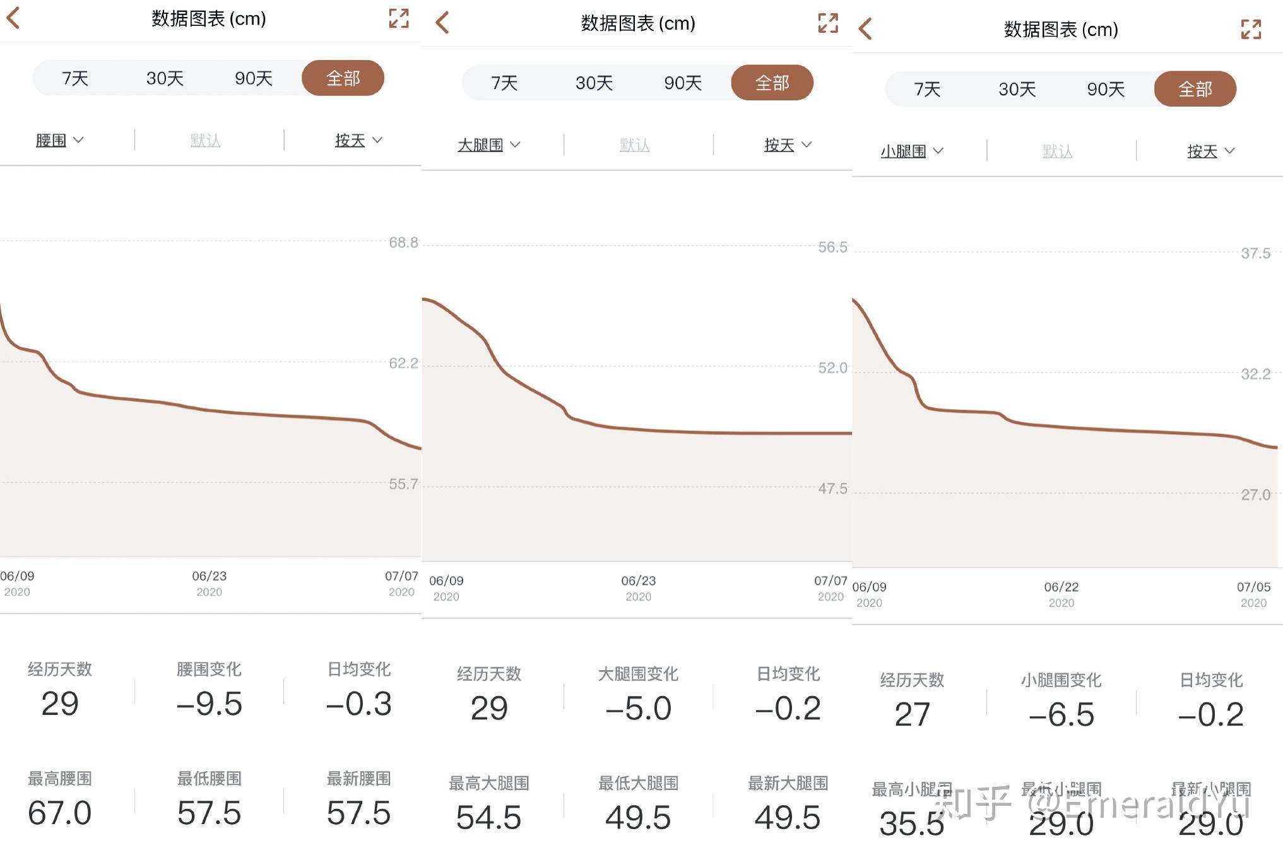Select 90天 range in calf panel
Image resolution: width=1283 pixels, height=855 pixels.
pos(1106,89)
